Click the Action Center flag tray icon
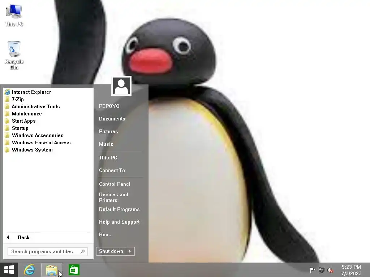Screen dimensions: 370x277 point(313,270)
